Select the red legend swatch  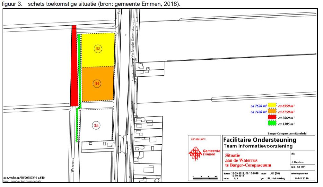[272, 118]
